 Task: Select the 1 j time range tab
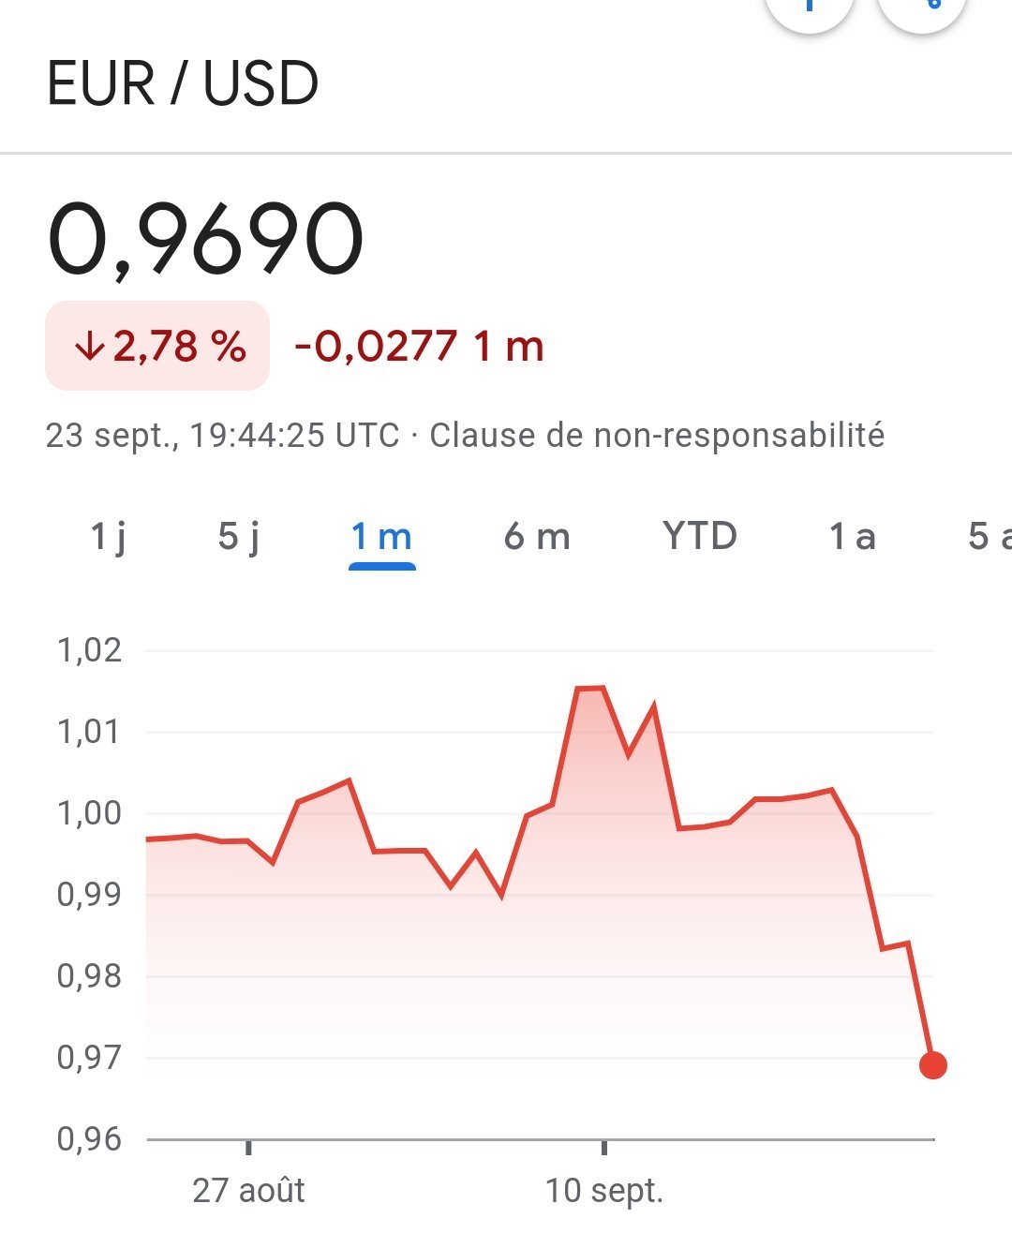pos(108,537)
